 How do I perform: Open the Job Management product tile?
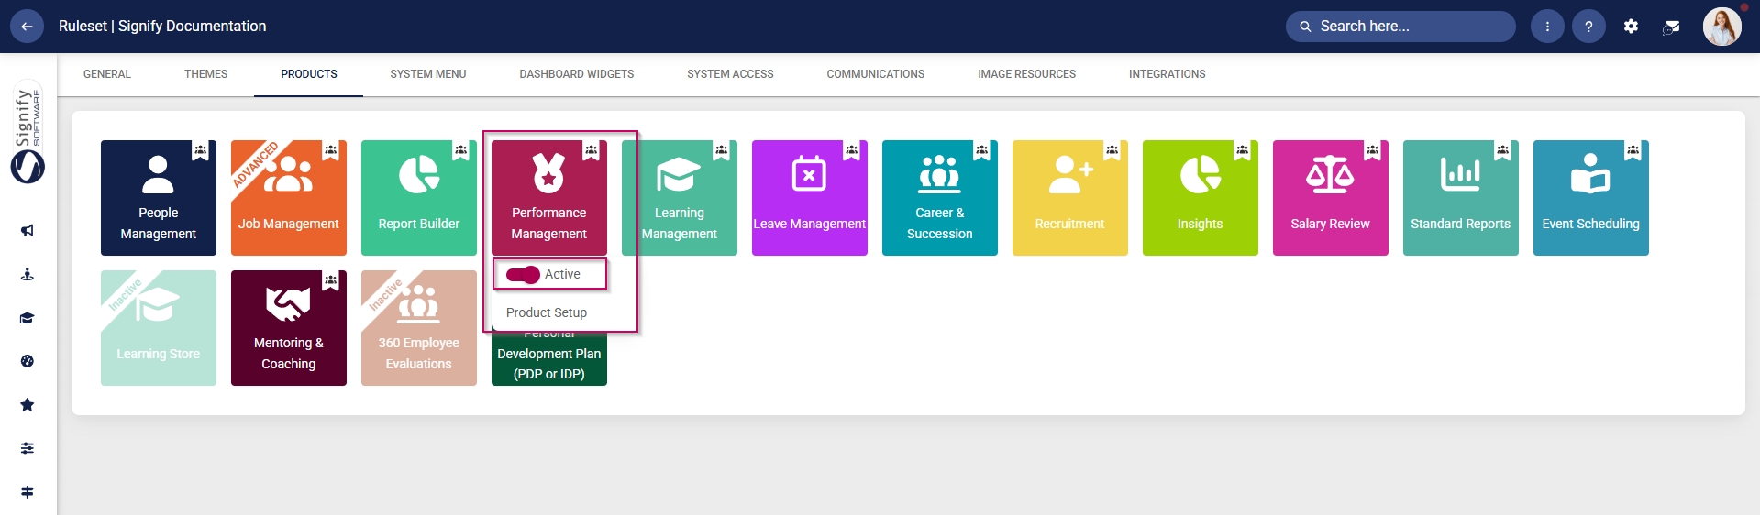[289, 198]
